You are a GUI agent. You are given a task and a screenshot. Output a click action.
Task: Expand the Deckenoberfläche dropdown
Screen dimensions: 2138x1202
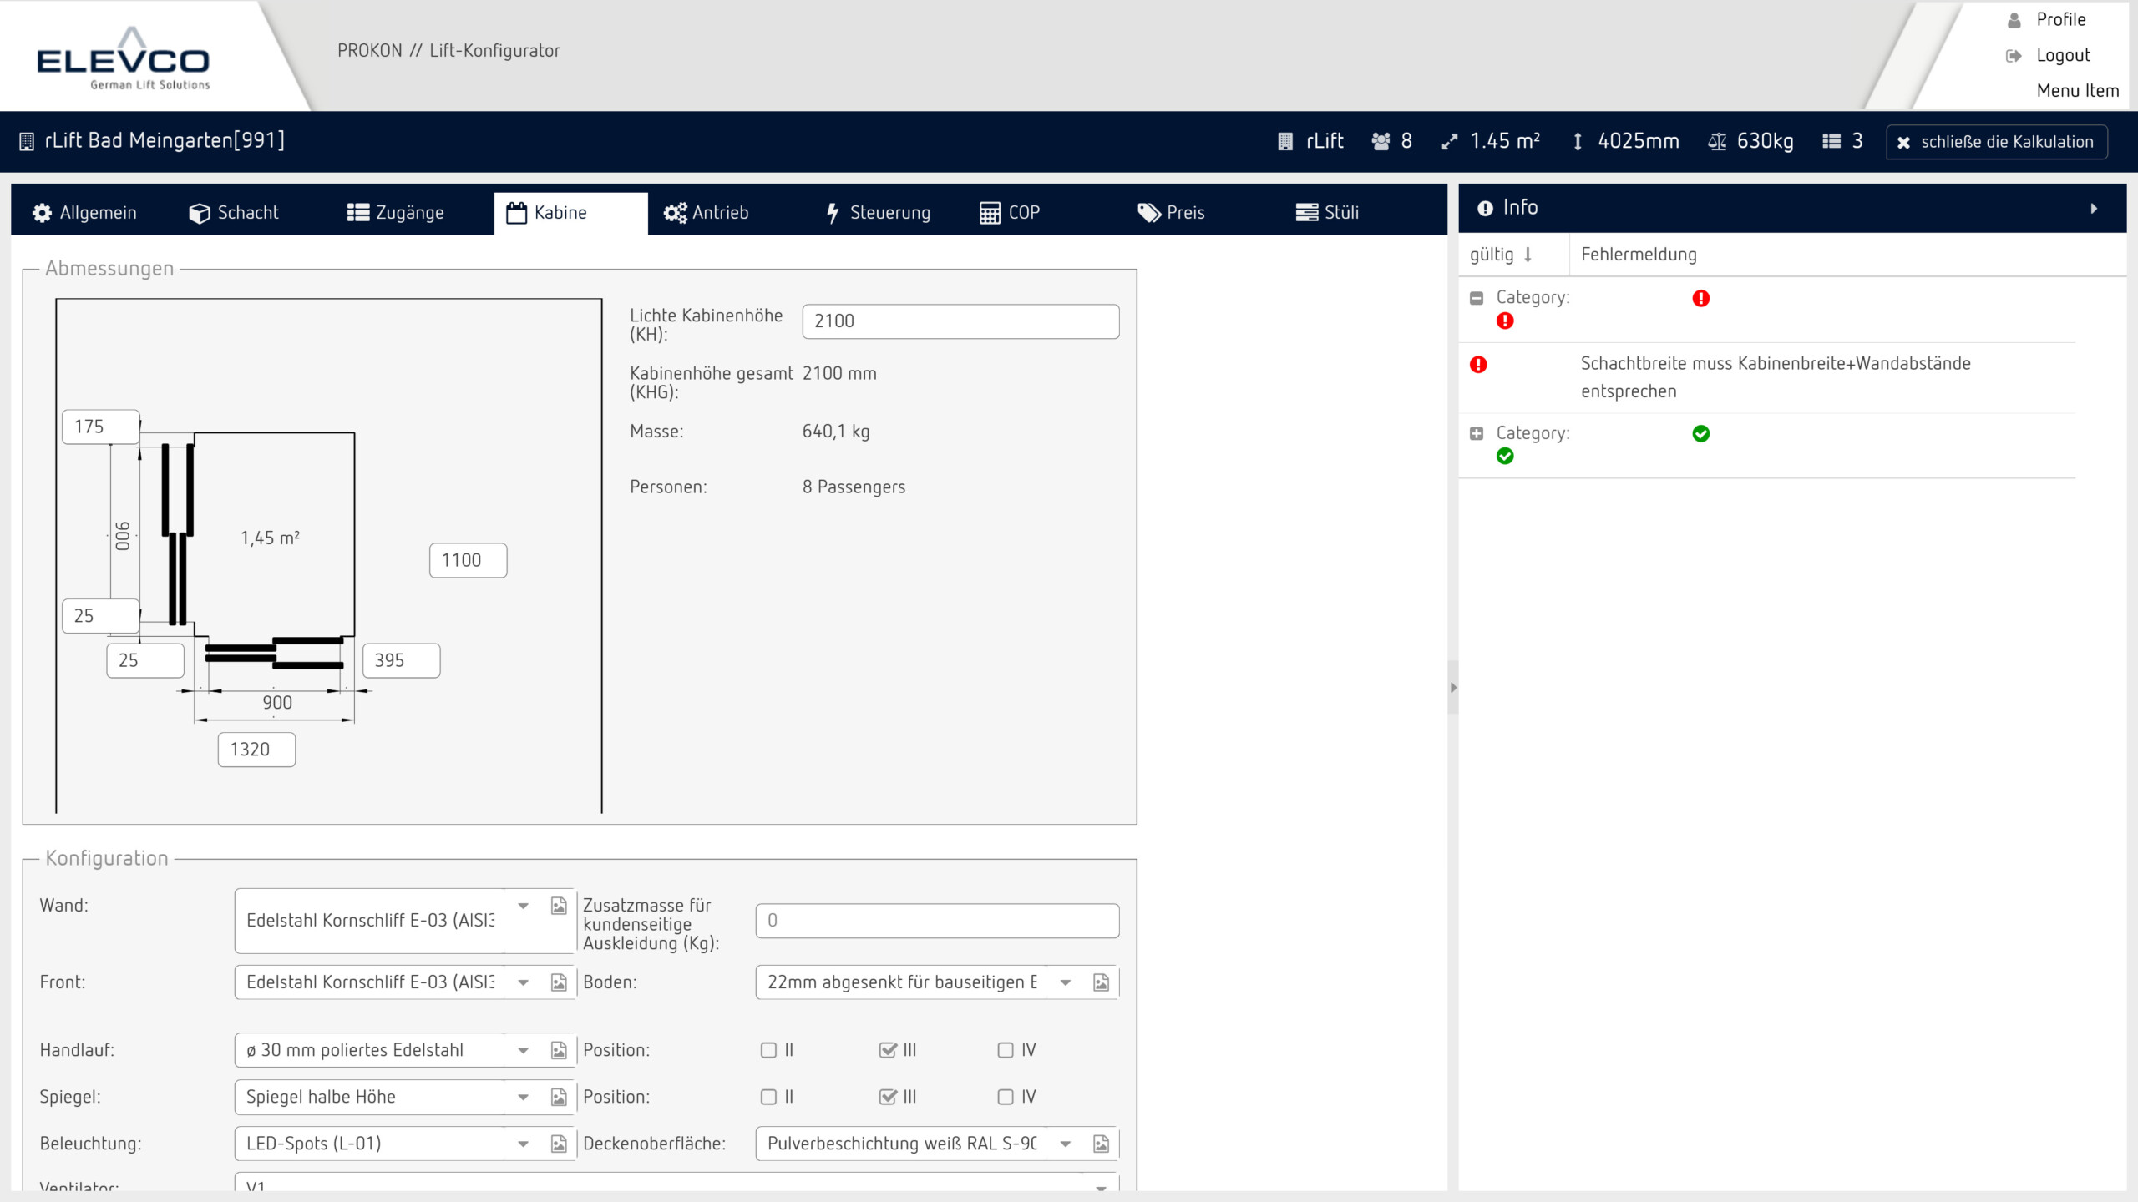click(x=1066, y=1144)
